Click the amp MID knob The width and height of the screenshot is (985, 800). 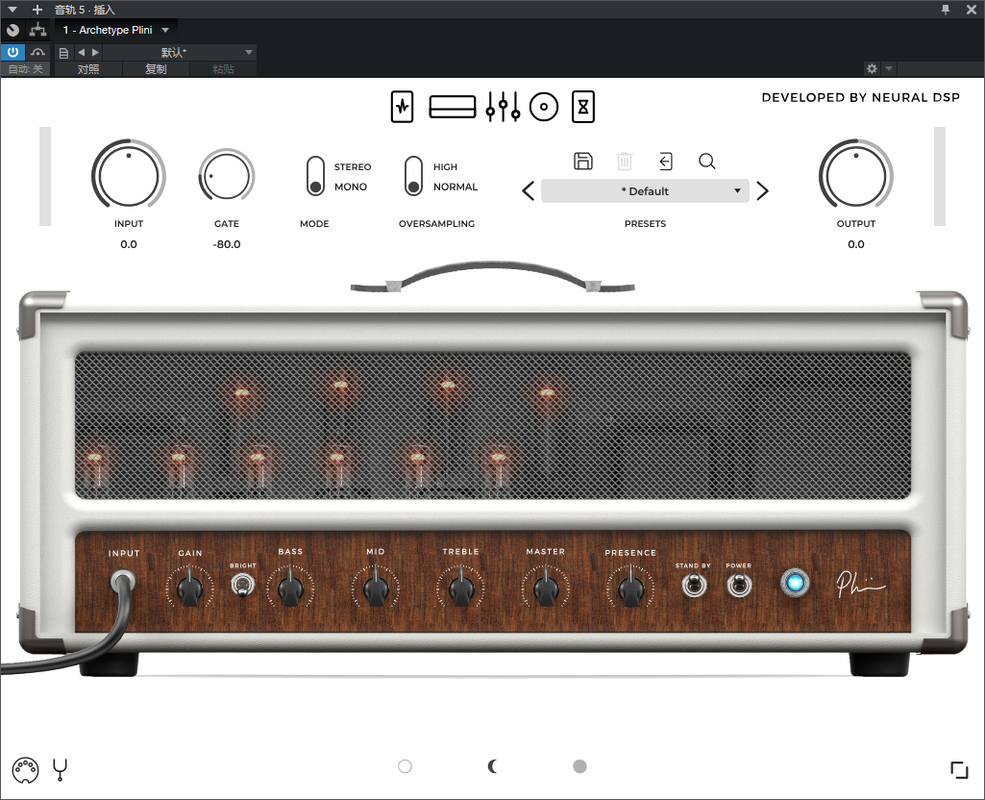(376, 587)
